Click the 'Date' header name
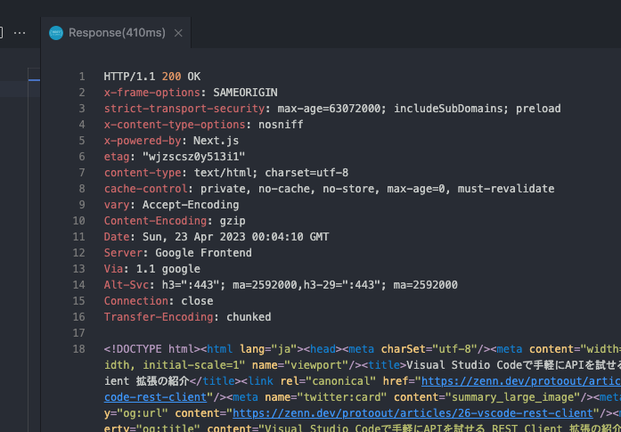Screen dimensions: 621x432 point(117,237)
